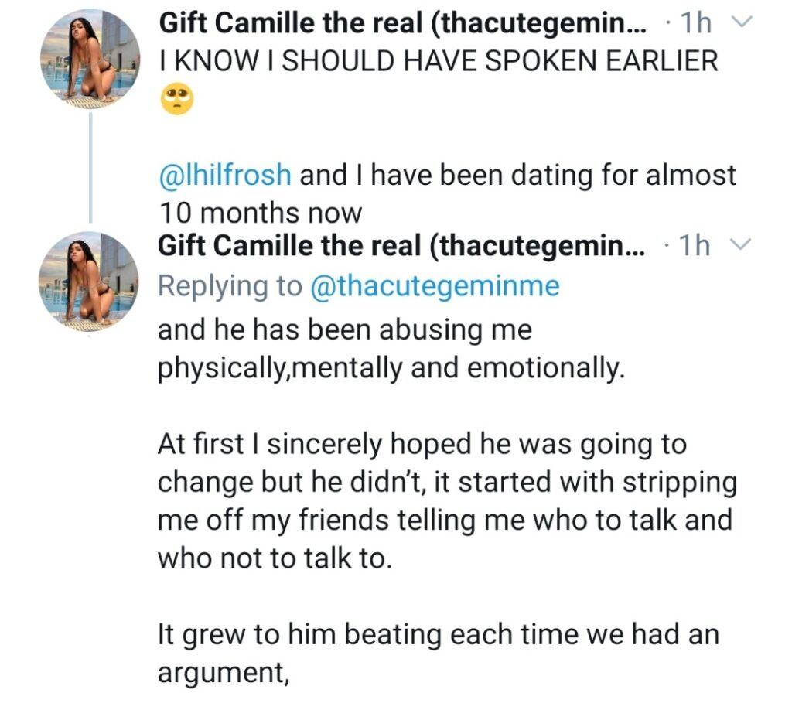Open first tweet's profile picture
The image size is (792, 727).
click(90, 59)
